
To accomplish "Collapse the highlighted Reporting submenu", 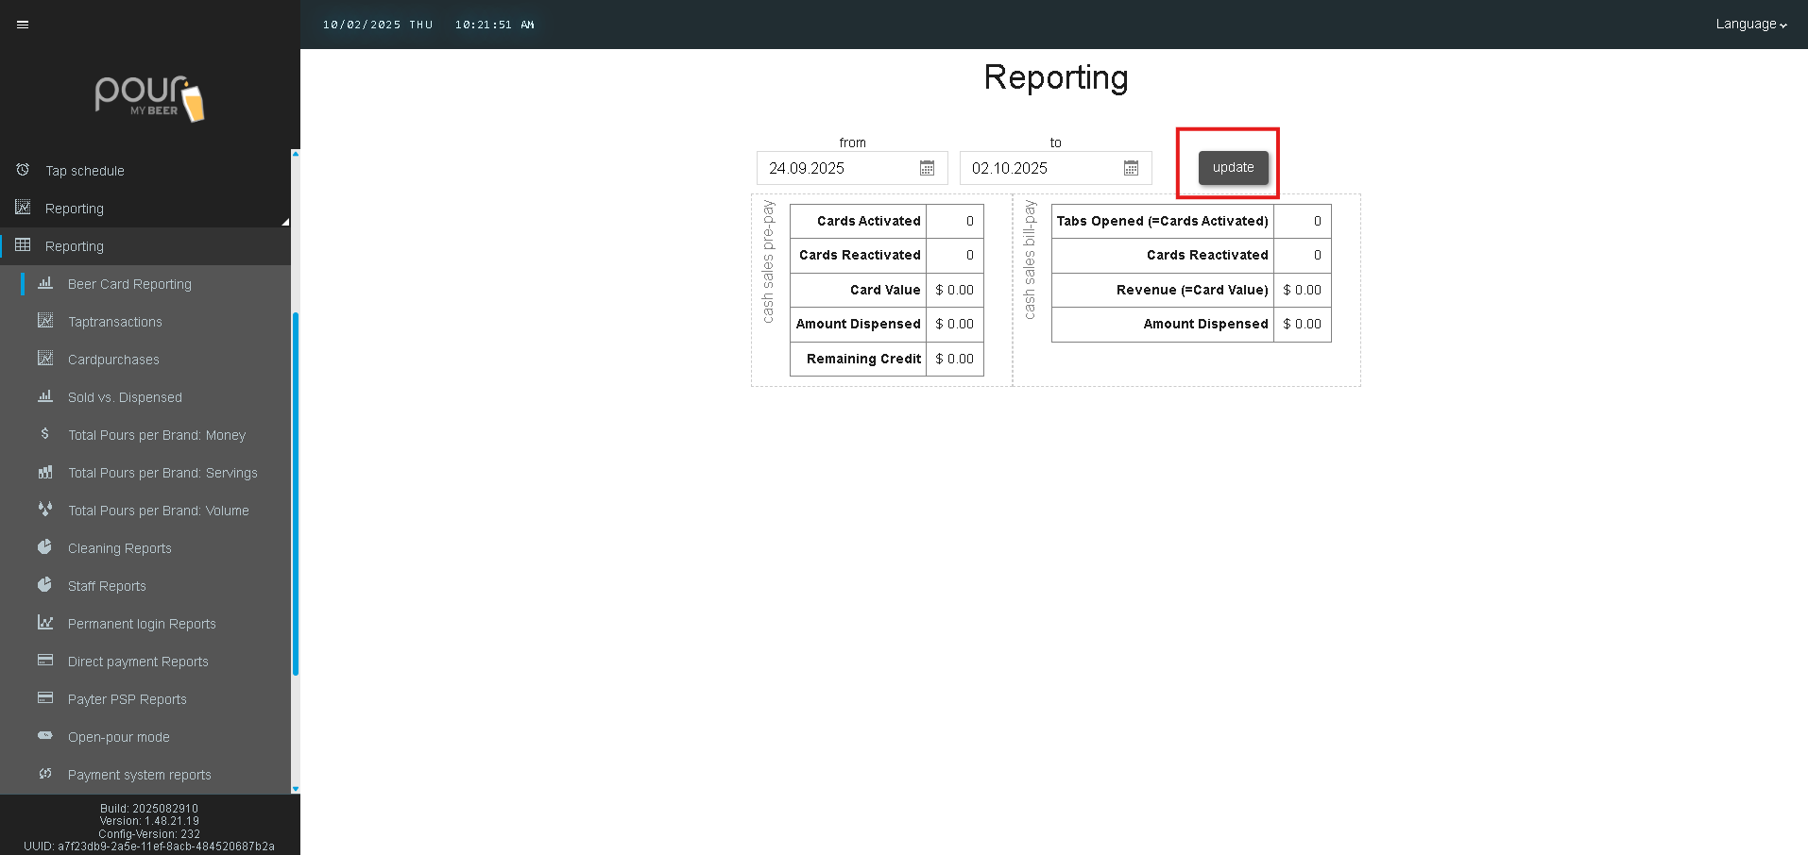I will pyautogui.click(x=75, y=246).
